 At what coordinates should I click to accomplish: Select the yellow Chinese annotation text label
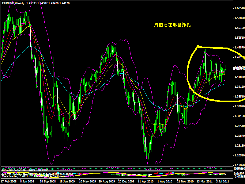click(x=172, y=25)
